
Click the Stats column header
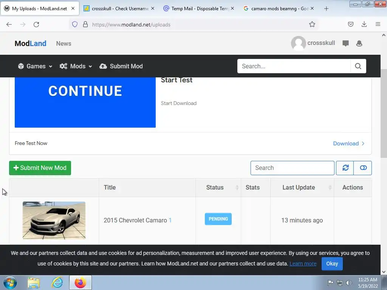255,187
